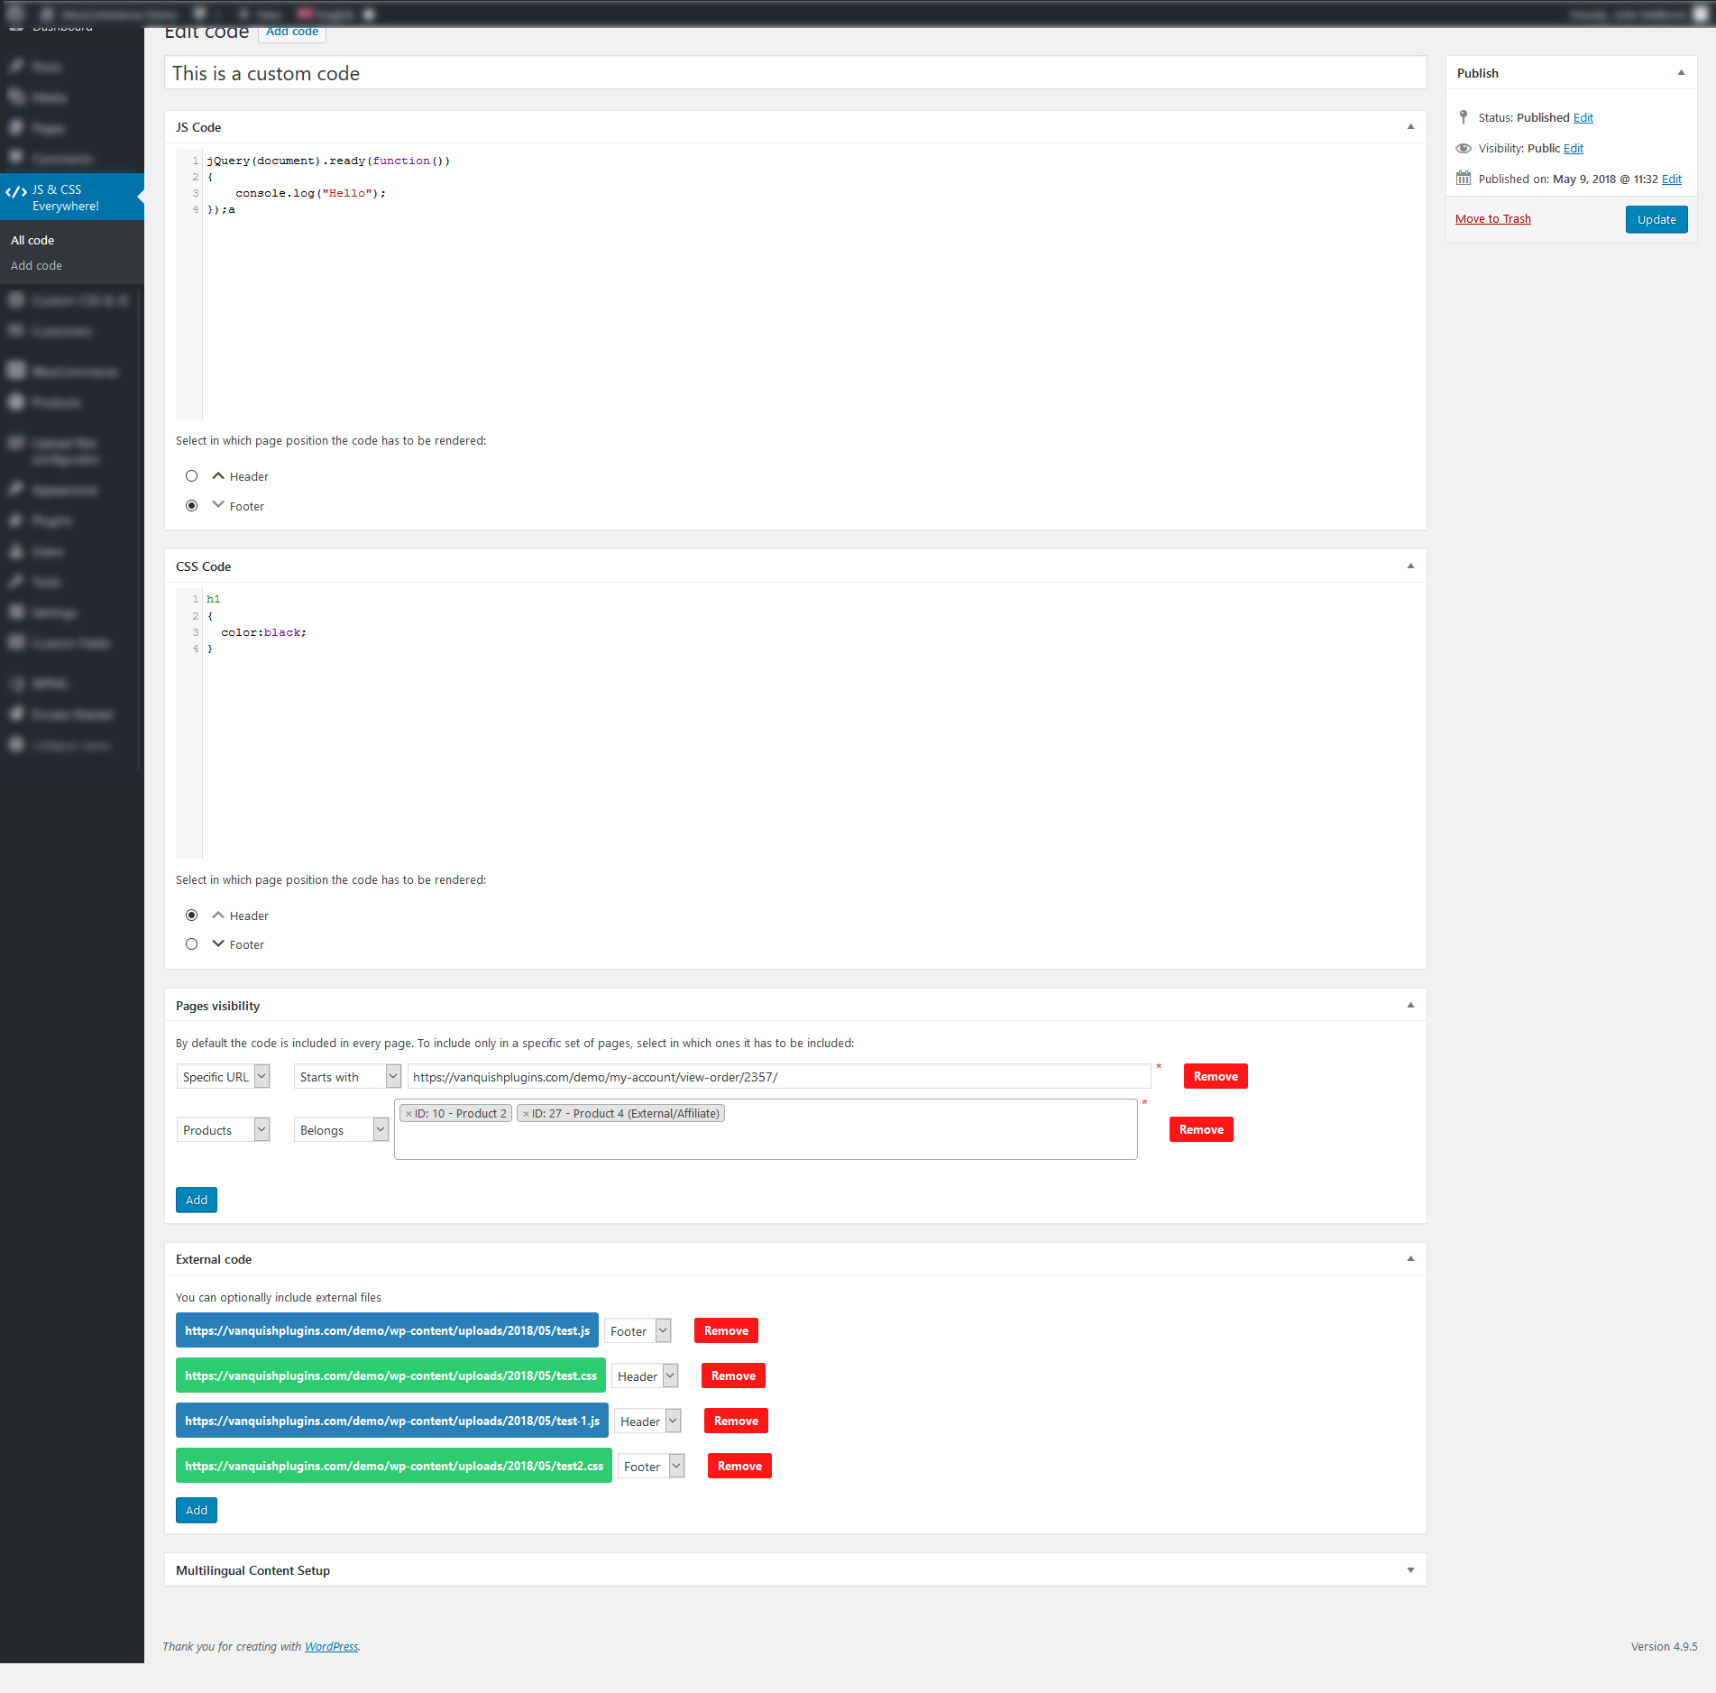Click the Header up-chevron icon under JS Code

click(x=218, y=475)
